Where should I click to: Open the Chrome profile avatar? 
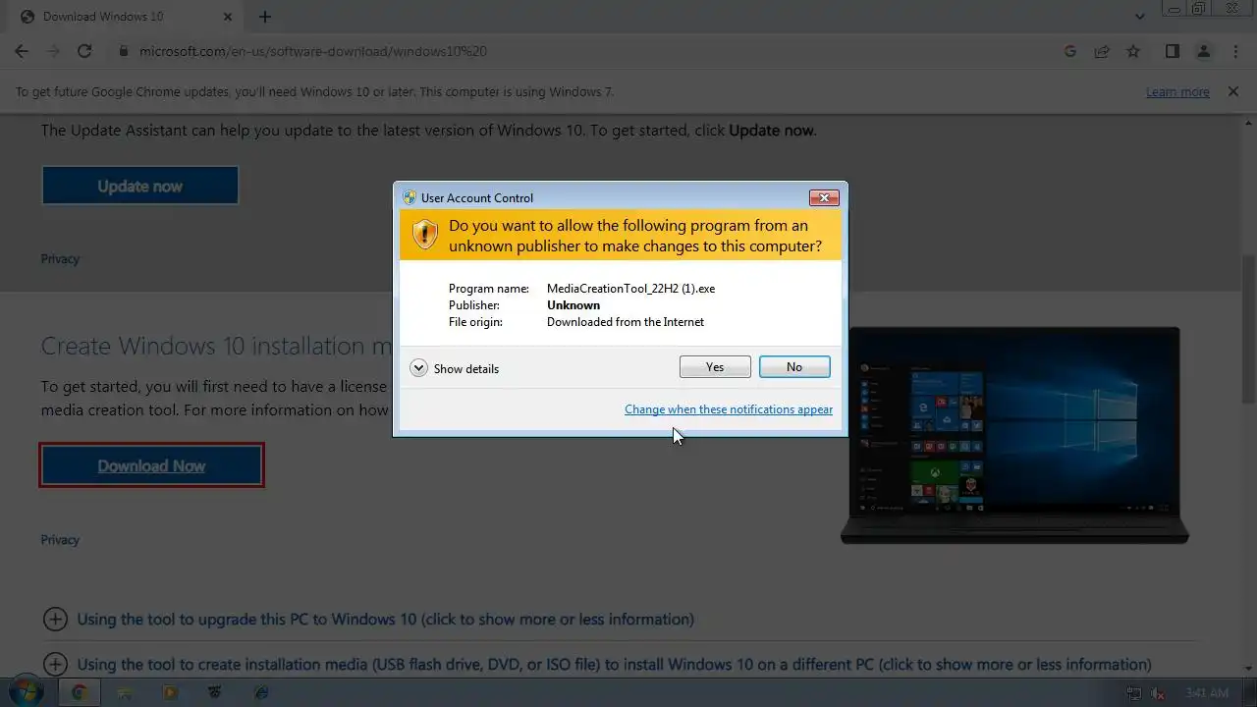pos(1203,51)
